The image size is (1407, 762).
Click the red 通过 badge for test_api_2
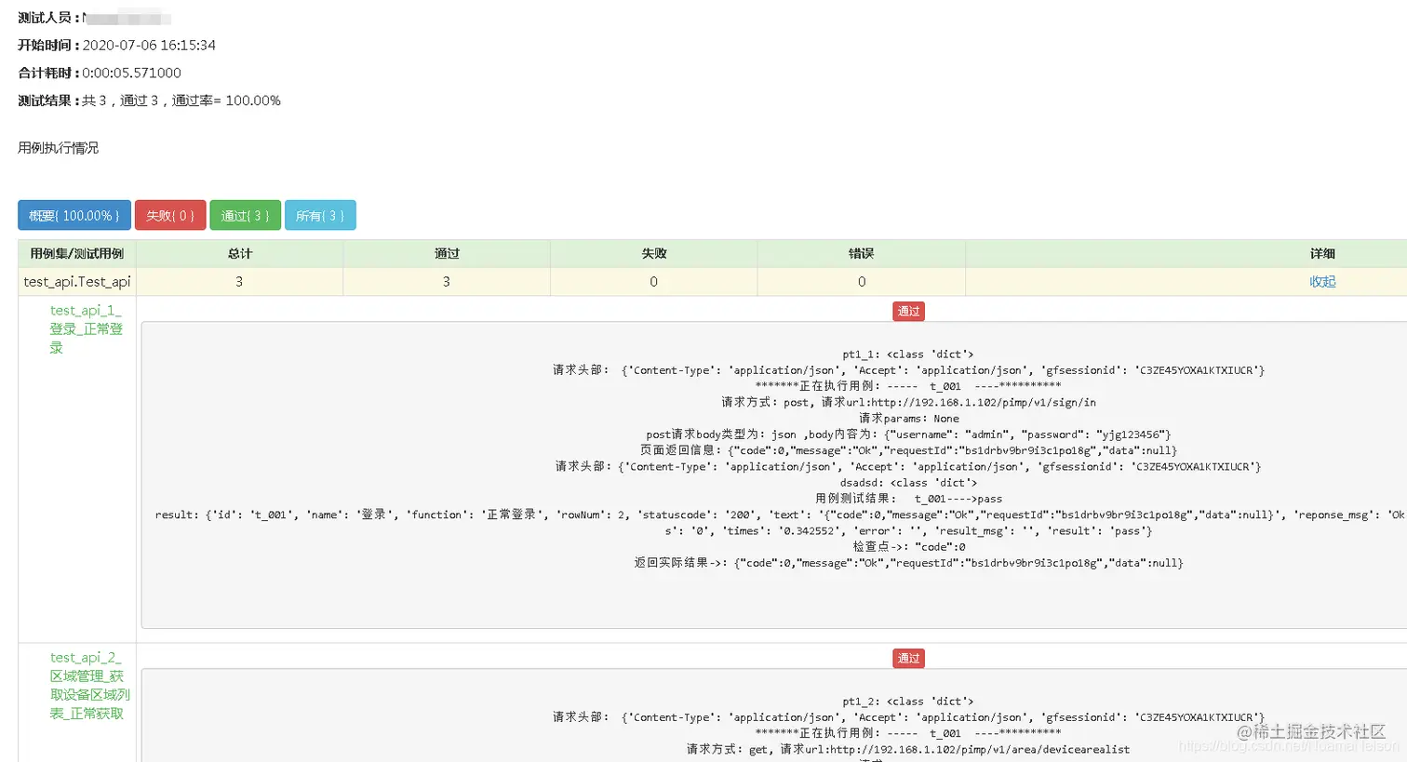coord(908,659)
